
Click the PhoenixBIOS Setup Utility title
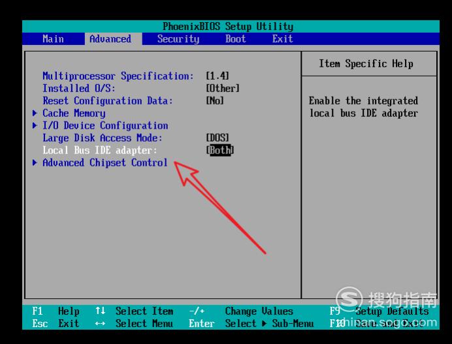(228, 27)
